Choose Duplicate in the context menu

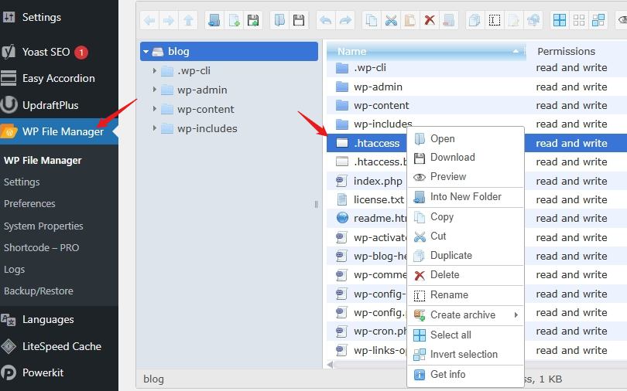[x=465, y=255]
